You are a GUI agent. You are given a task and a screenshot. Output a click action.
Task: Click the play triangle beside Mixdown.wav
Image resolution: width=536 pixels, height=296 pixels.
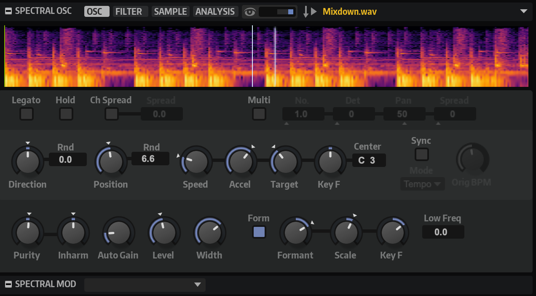click(x=314, y=12)
